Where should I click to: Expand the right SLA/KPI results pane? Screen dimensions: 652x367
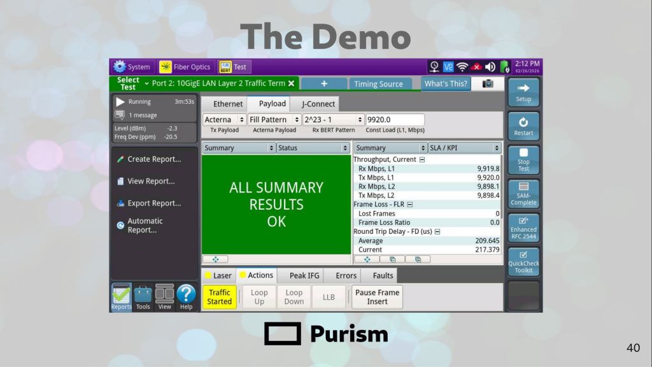click(x=367, y=259)
